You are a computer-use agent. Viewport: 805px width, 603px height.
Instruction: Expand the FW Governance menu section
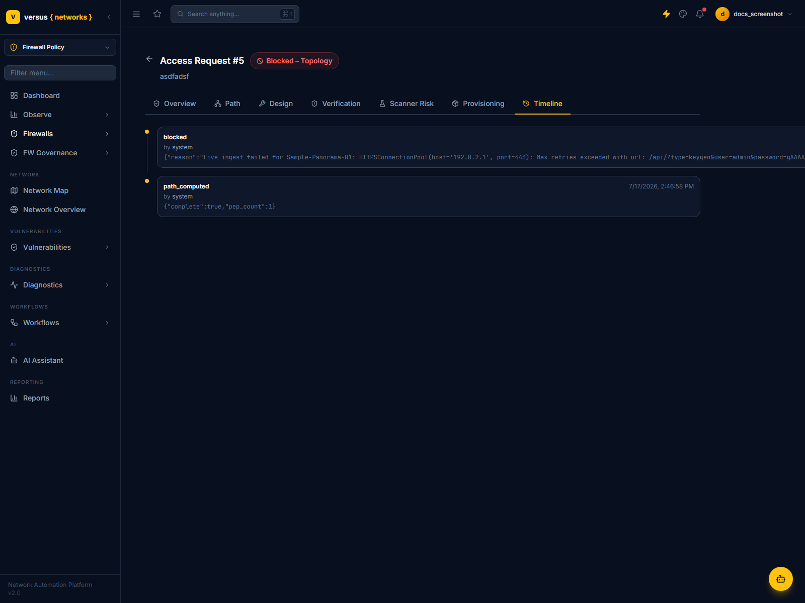click(x=60, y=153)
